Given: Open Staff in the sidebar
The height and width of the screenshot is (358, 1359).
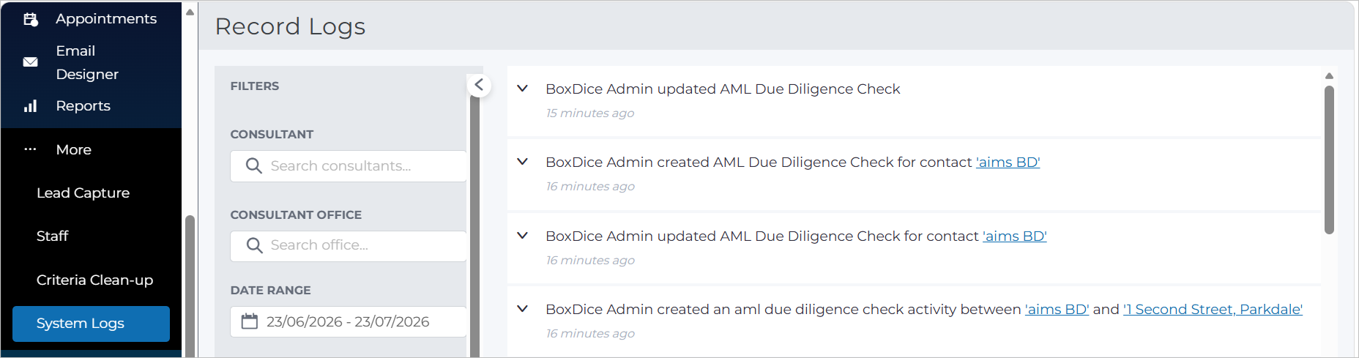Looking at the screenshot, I should pyautogui.click(x=52, y=236).
